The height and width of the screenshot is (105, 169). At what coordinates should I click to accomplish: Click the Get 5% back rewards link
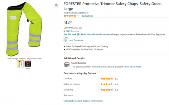[x=79, y=35]
